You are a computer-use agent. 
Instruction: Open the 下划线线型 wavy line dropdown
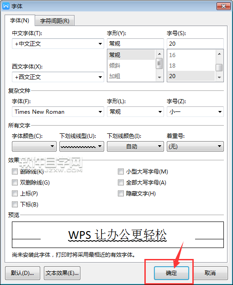pos(82,146)
